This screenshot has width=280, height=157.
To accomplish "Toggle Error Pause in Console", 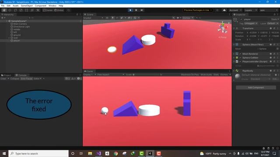I will tap(26, 78).
